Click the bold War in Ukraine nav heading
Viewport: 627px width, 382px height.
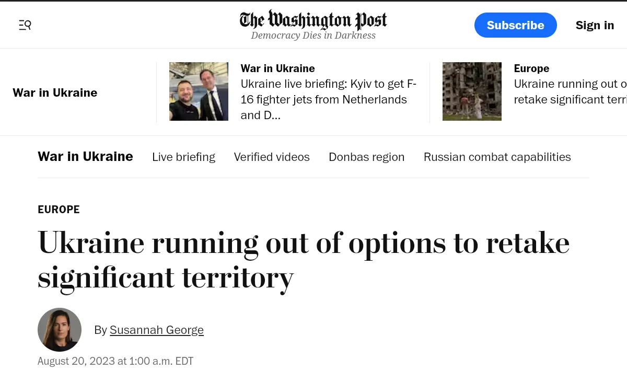pos(85,156)
